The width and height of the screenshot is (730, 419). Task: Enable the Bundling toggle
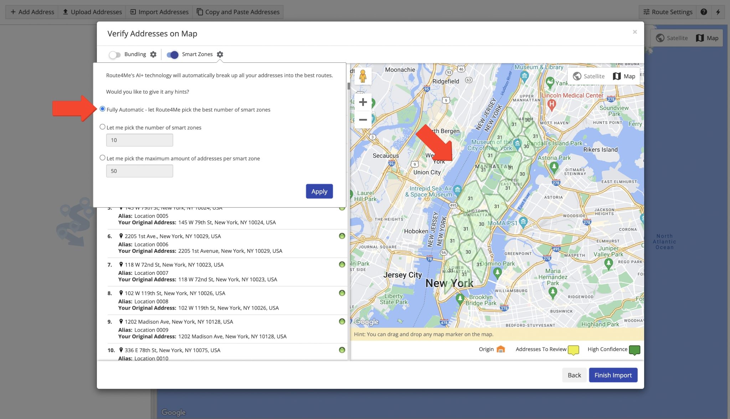(x=115, y=55)
